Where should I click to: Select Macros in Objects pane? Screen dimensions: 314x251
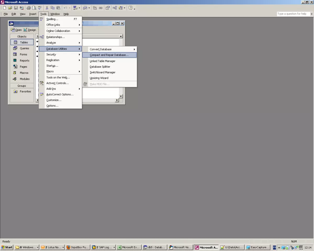(x=22, y=73)
